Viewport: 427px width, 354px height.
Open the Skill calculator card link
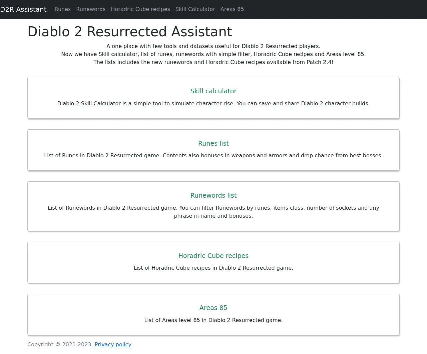click(213, 91)
